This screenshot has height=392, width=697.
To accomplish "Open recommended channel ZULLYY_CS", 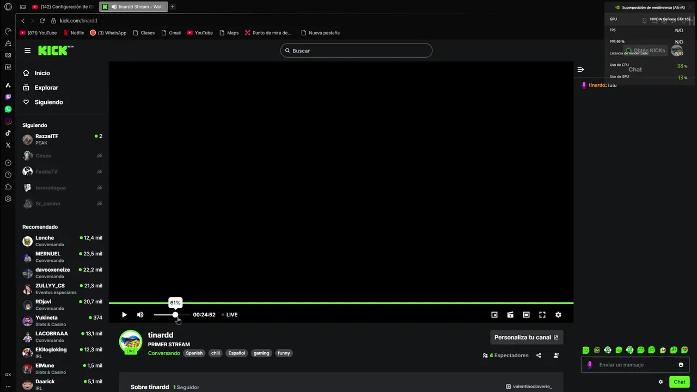I will 62,289.
